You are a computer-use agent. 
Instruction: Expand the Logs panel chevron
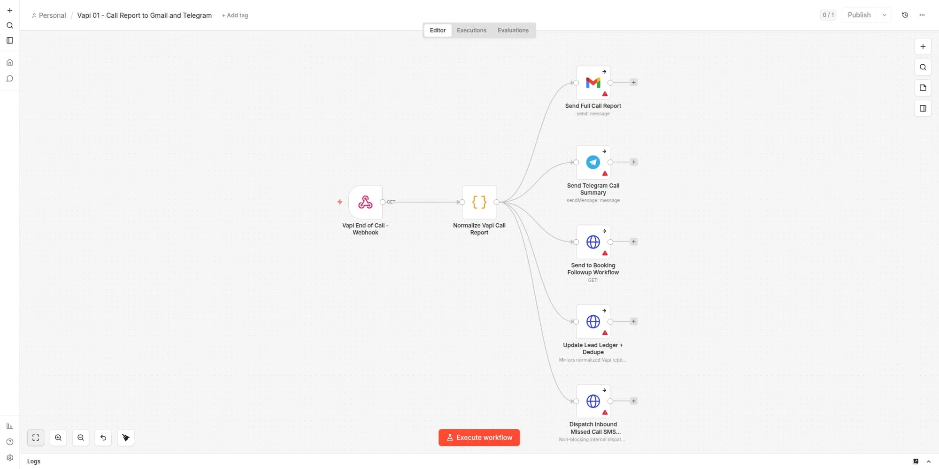929,461
